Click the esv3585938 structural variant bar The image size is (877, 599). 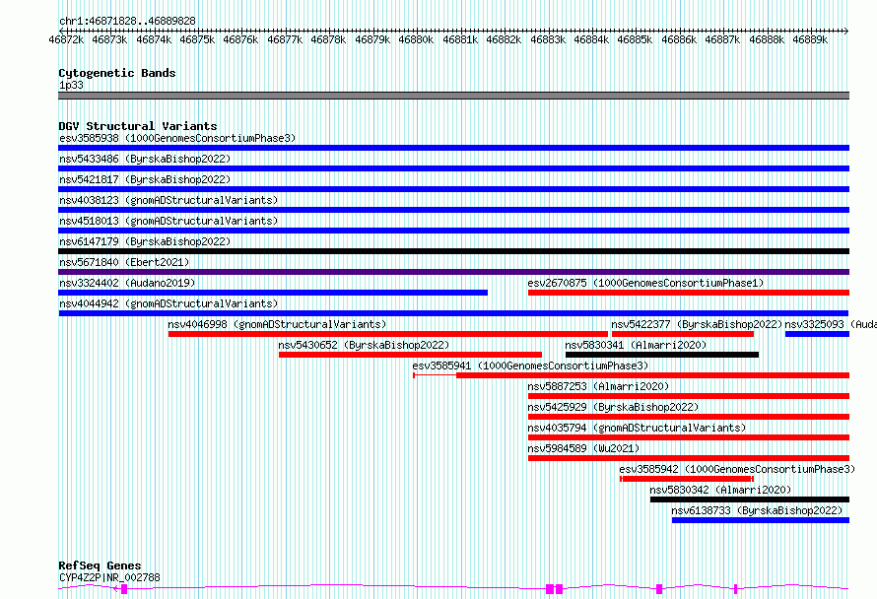453,148
